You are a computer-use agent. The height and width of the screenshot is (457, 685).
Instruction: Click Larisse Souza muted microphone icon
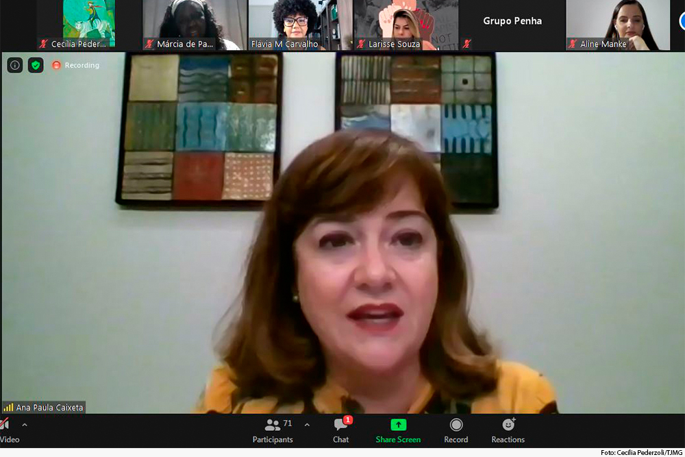(x=361, y=44)
